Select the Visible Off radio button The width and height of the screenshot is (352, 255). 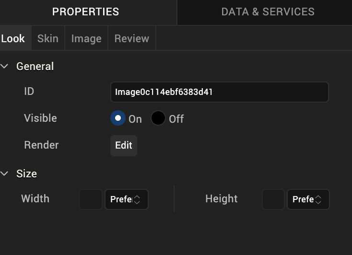tap(158, 118)
